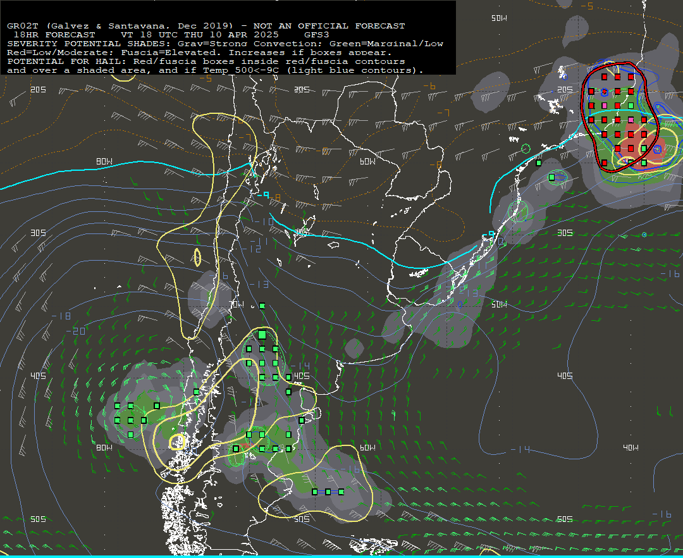Click middle of three blue-linked green boxes
The image size is (683, 558).
coord(328,492)
